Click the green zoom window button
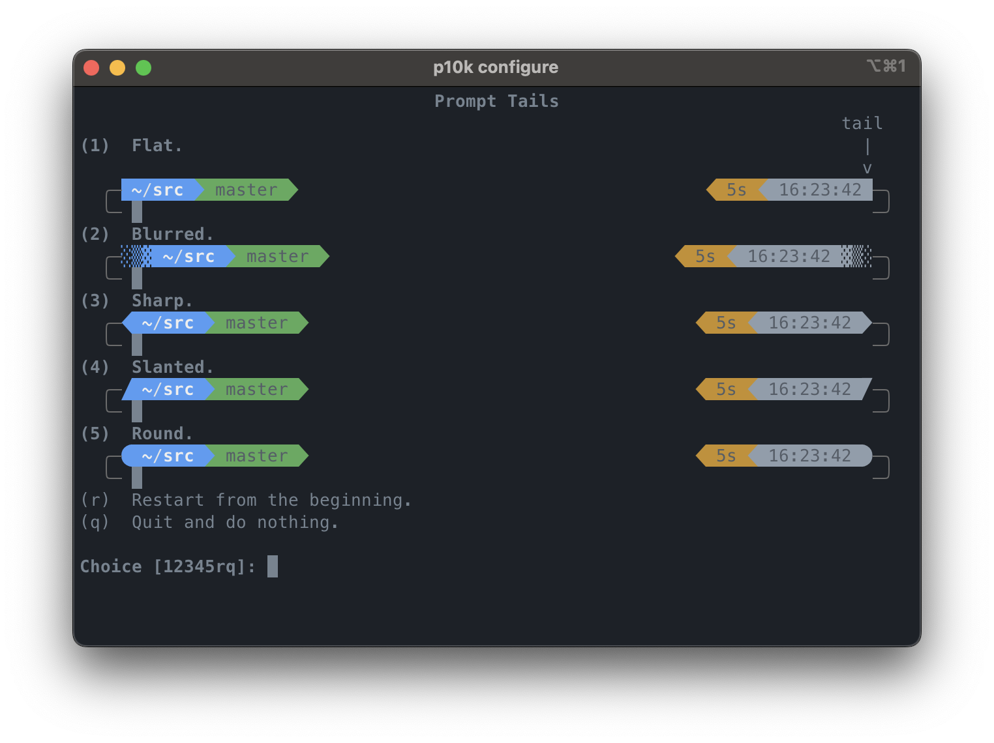 point(143,68)
